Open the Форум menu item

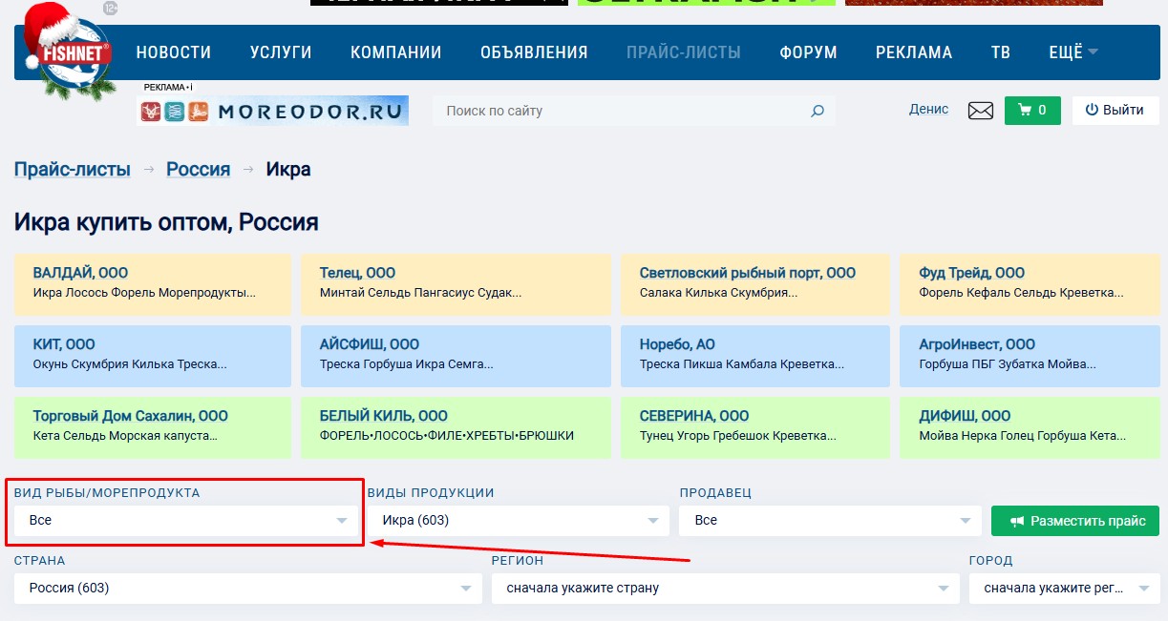click(807, 52)
